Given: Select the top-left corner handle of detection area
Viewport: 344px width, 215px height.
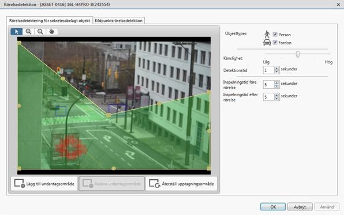Looking at the screenshot, I should (x=19, y=43).
